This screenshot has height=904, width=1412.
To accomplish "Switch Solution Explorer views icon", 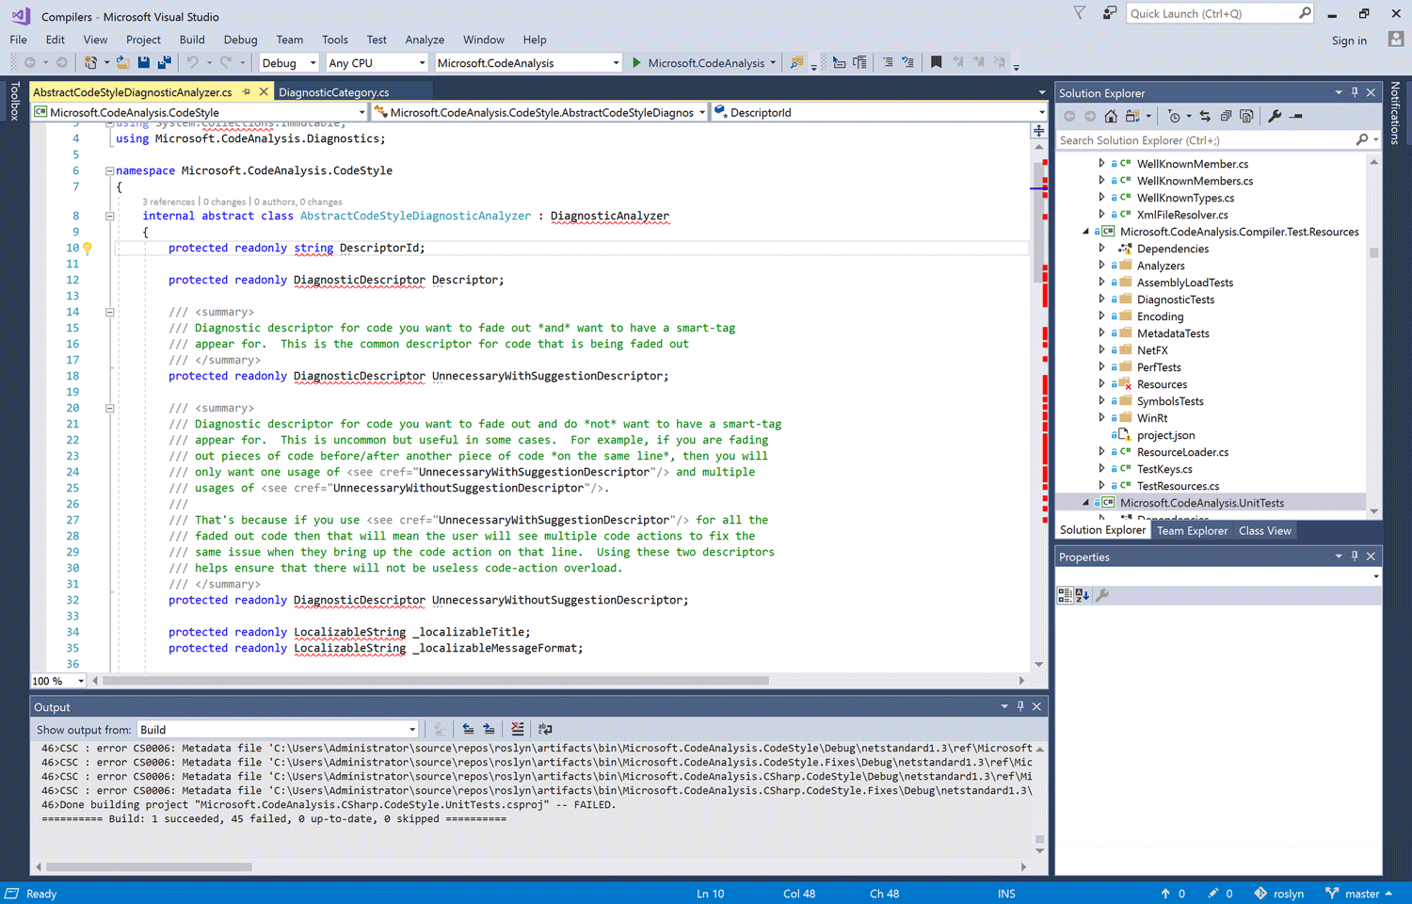I will point(1132,117).
